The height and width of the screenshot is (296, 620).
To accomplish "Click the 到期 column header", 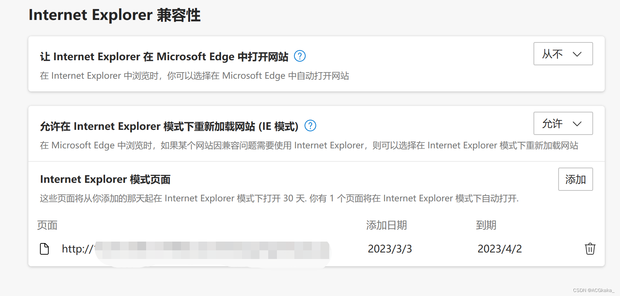I will (x=486, y=225).
